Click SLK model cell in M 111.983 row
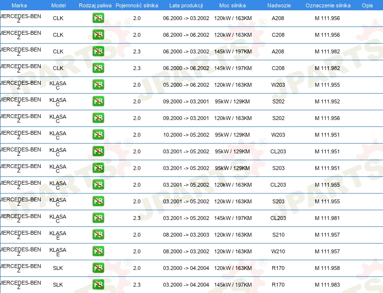Viewport: 383px width, 293px height. pyautogui.click(x=58, y=285)
